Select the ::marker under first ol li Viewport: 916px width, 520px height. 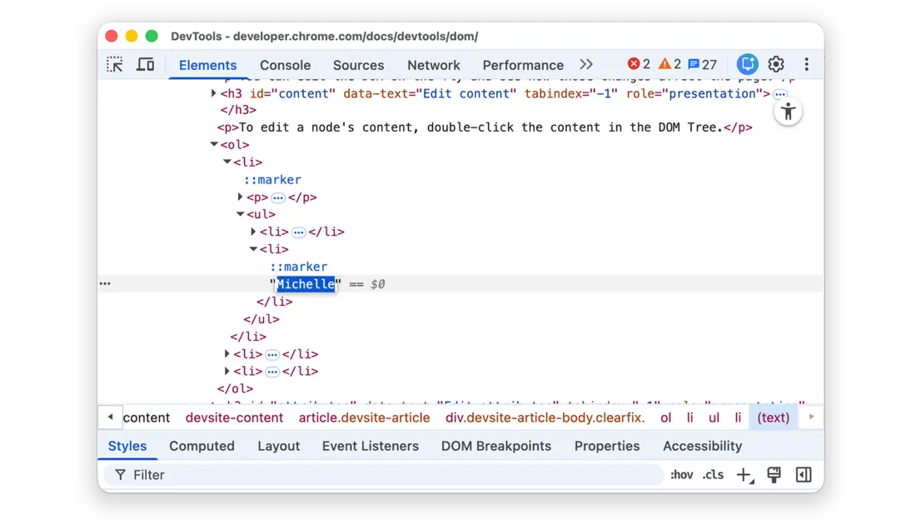tap(273, 179)
